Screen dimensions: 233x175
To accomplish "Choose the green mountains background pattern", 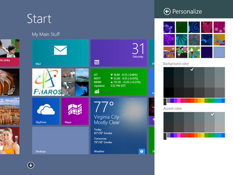I will pos(194,52).
